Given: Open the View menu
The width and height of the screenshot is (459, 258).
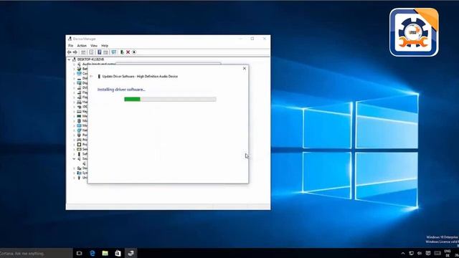Looking at the screenshot, I should point(94,46).
